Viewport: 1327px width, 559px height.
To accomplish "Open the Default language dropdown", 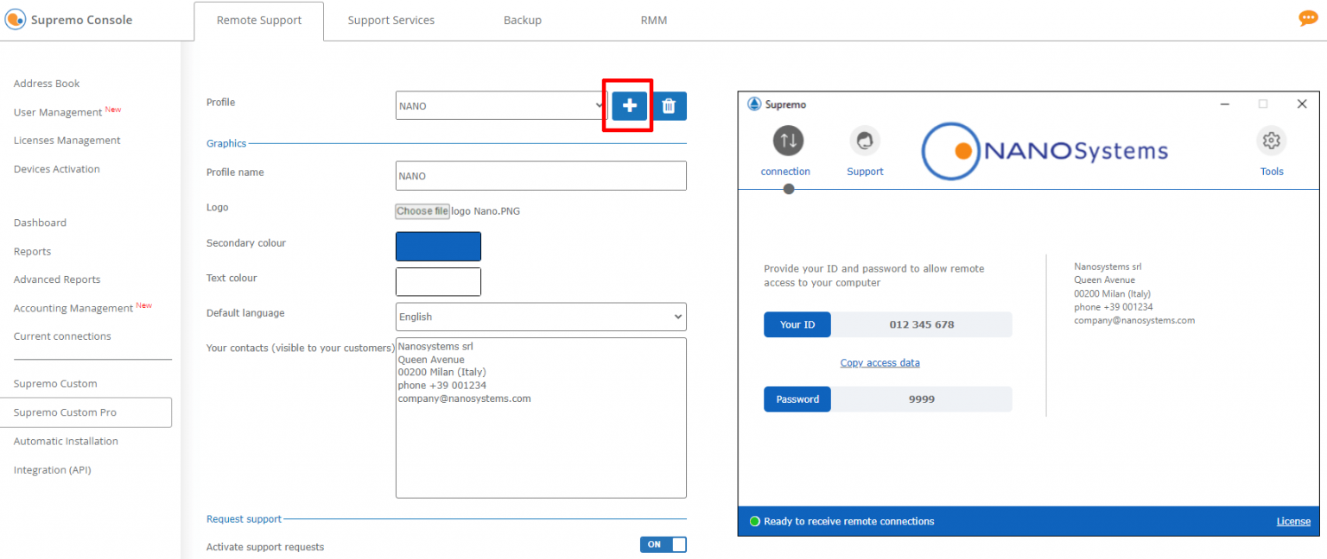I will (540, 317).
